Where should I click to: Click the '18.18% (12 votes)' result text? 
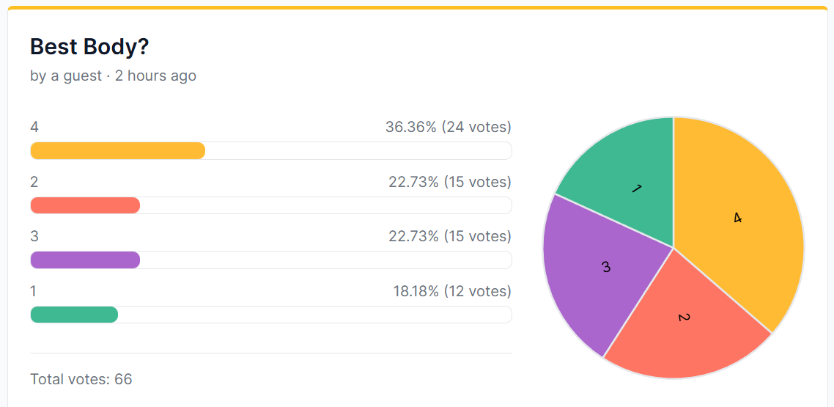452,291
